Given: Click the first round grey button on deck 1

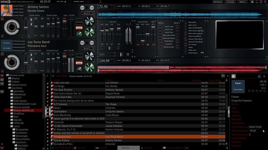Looking at the screenshot, I should pyautogui.click(x=82, y=7).
